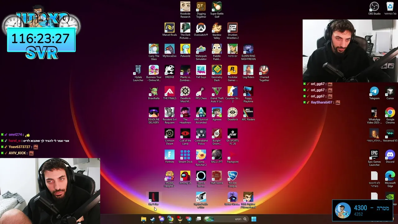Select the WhatsApp Video file
The height and width of the screenshot is (224, 398).
tap(374, 116)
